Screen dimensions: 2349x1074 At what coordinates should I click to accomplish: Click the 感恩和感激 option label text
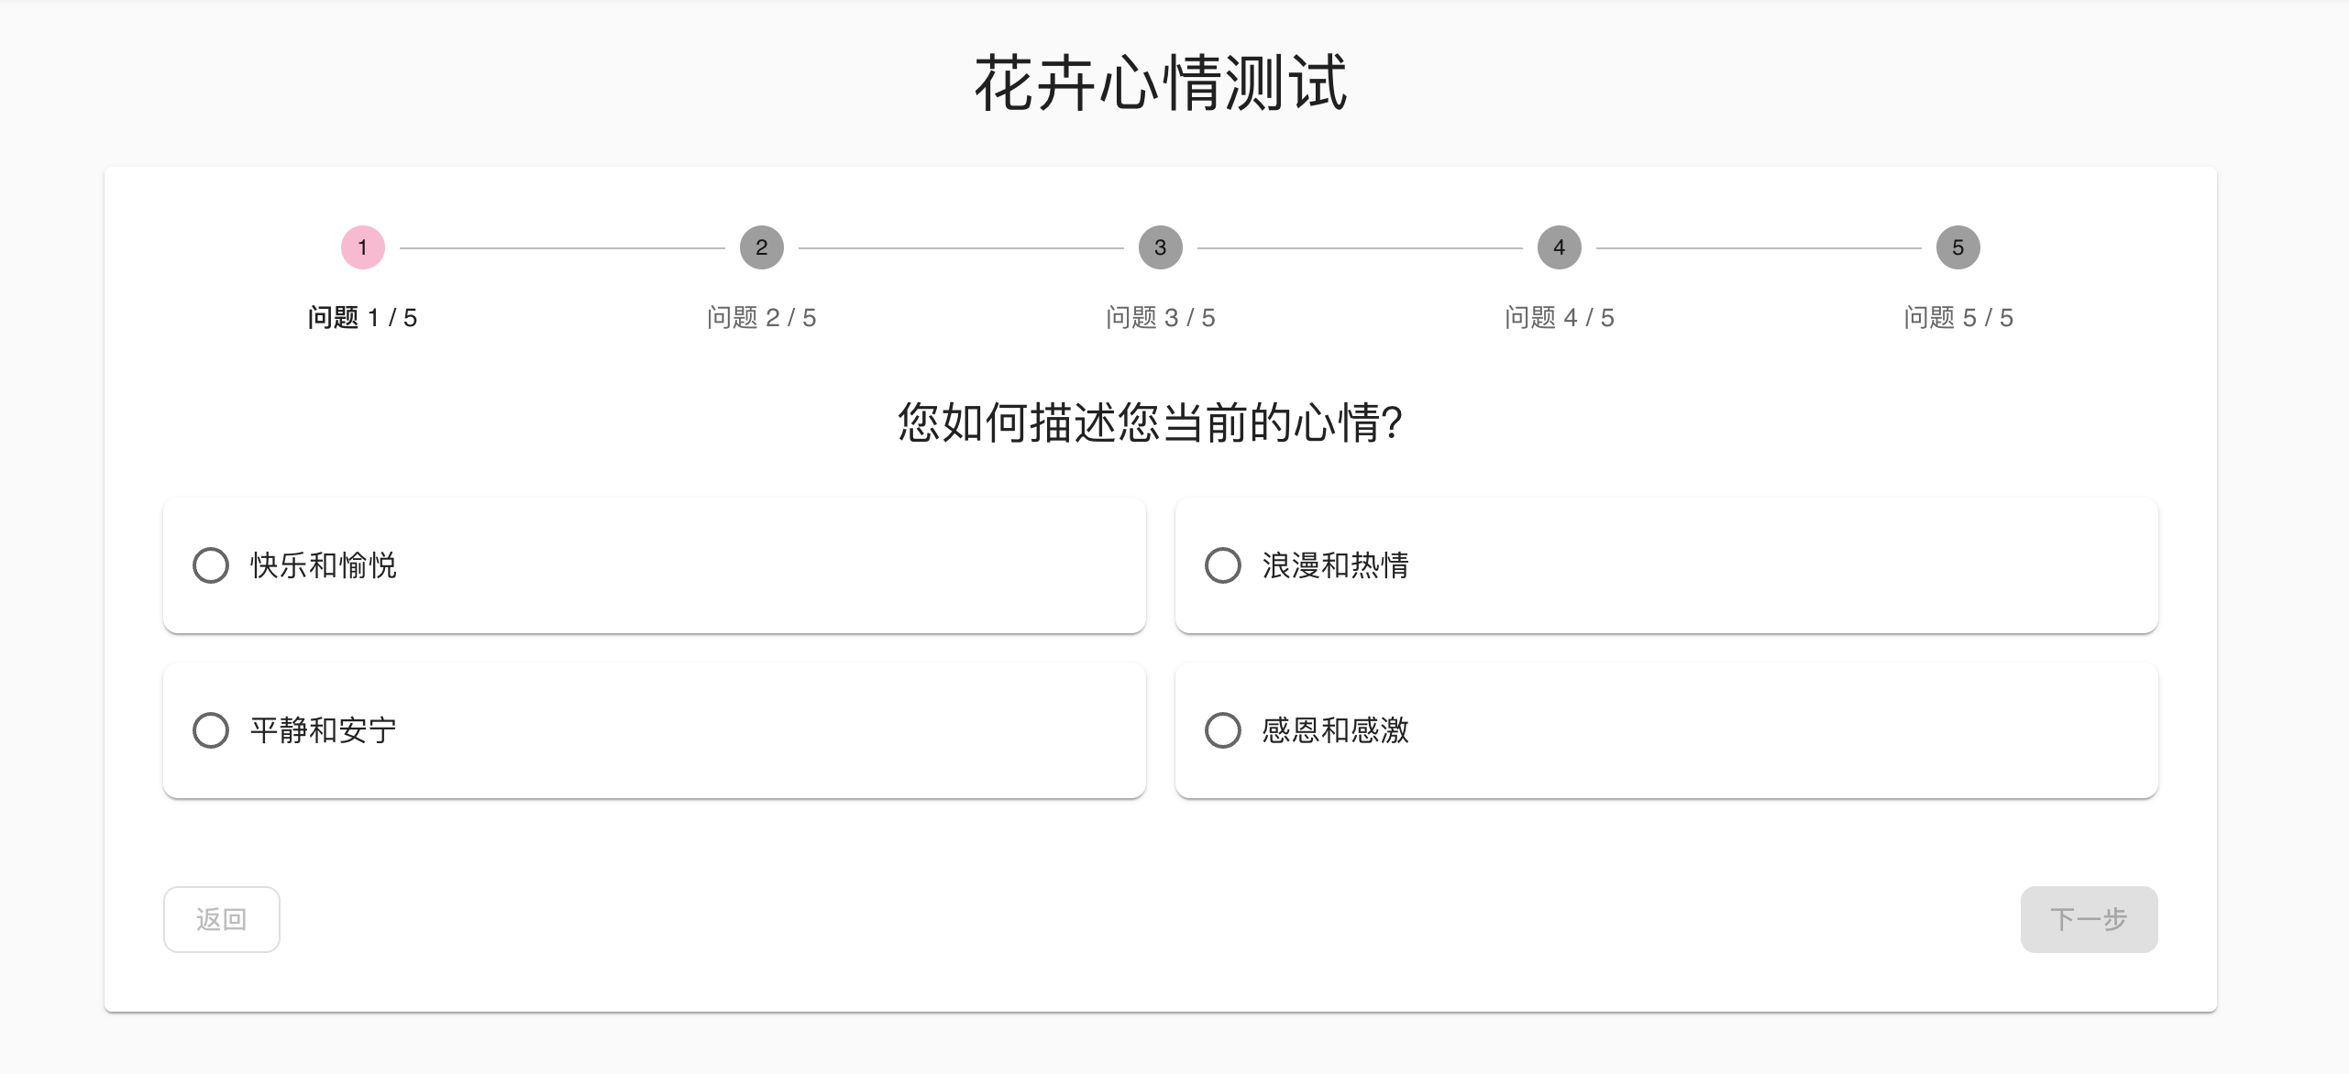(1336, 730)
